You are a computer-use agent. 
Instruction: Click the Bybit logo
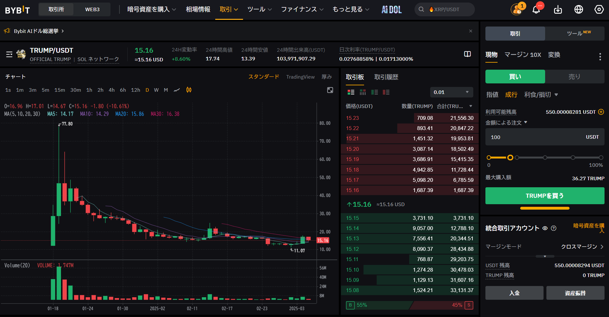pos(18,10)
